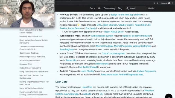
Task: Open Michał Pierzchała link
Action: pos(123,46)
